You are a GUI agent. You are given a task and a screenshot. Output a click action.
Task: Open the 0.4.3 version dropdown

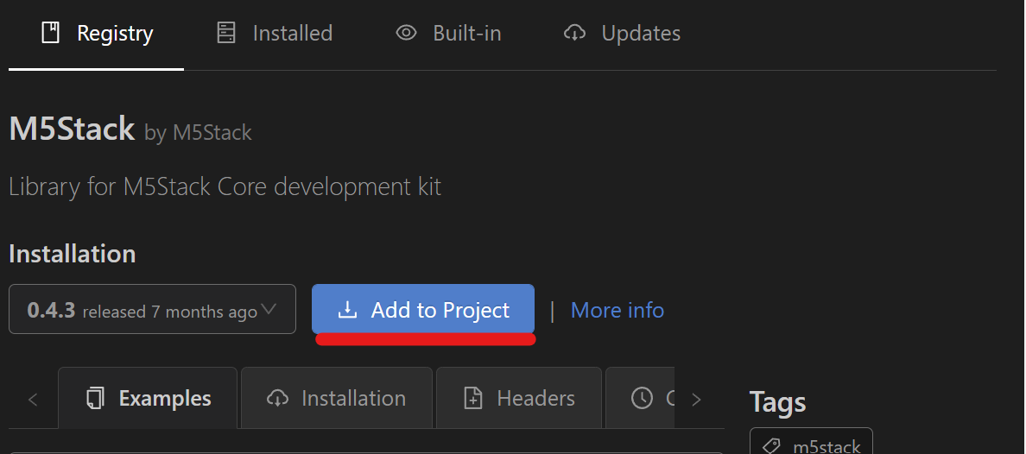153,309
